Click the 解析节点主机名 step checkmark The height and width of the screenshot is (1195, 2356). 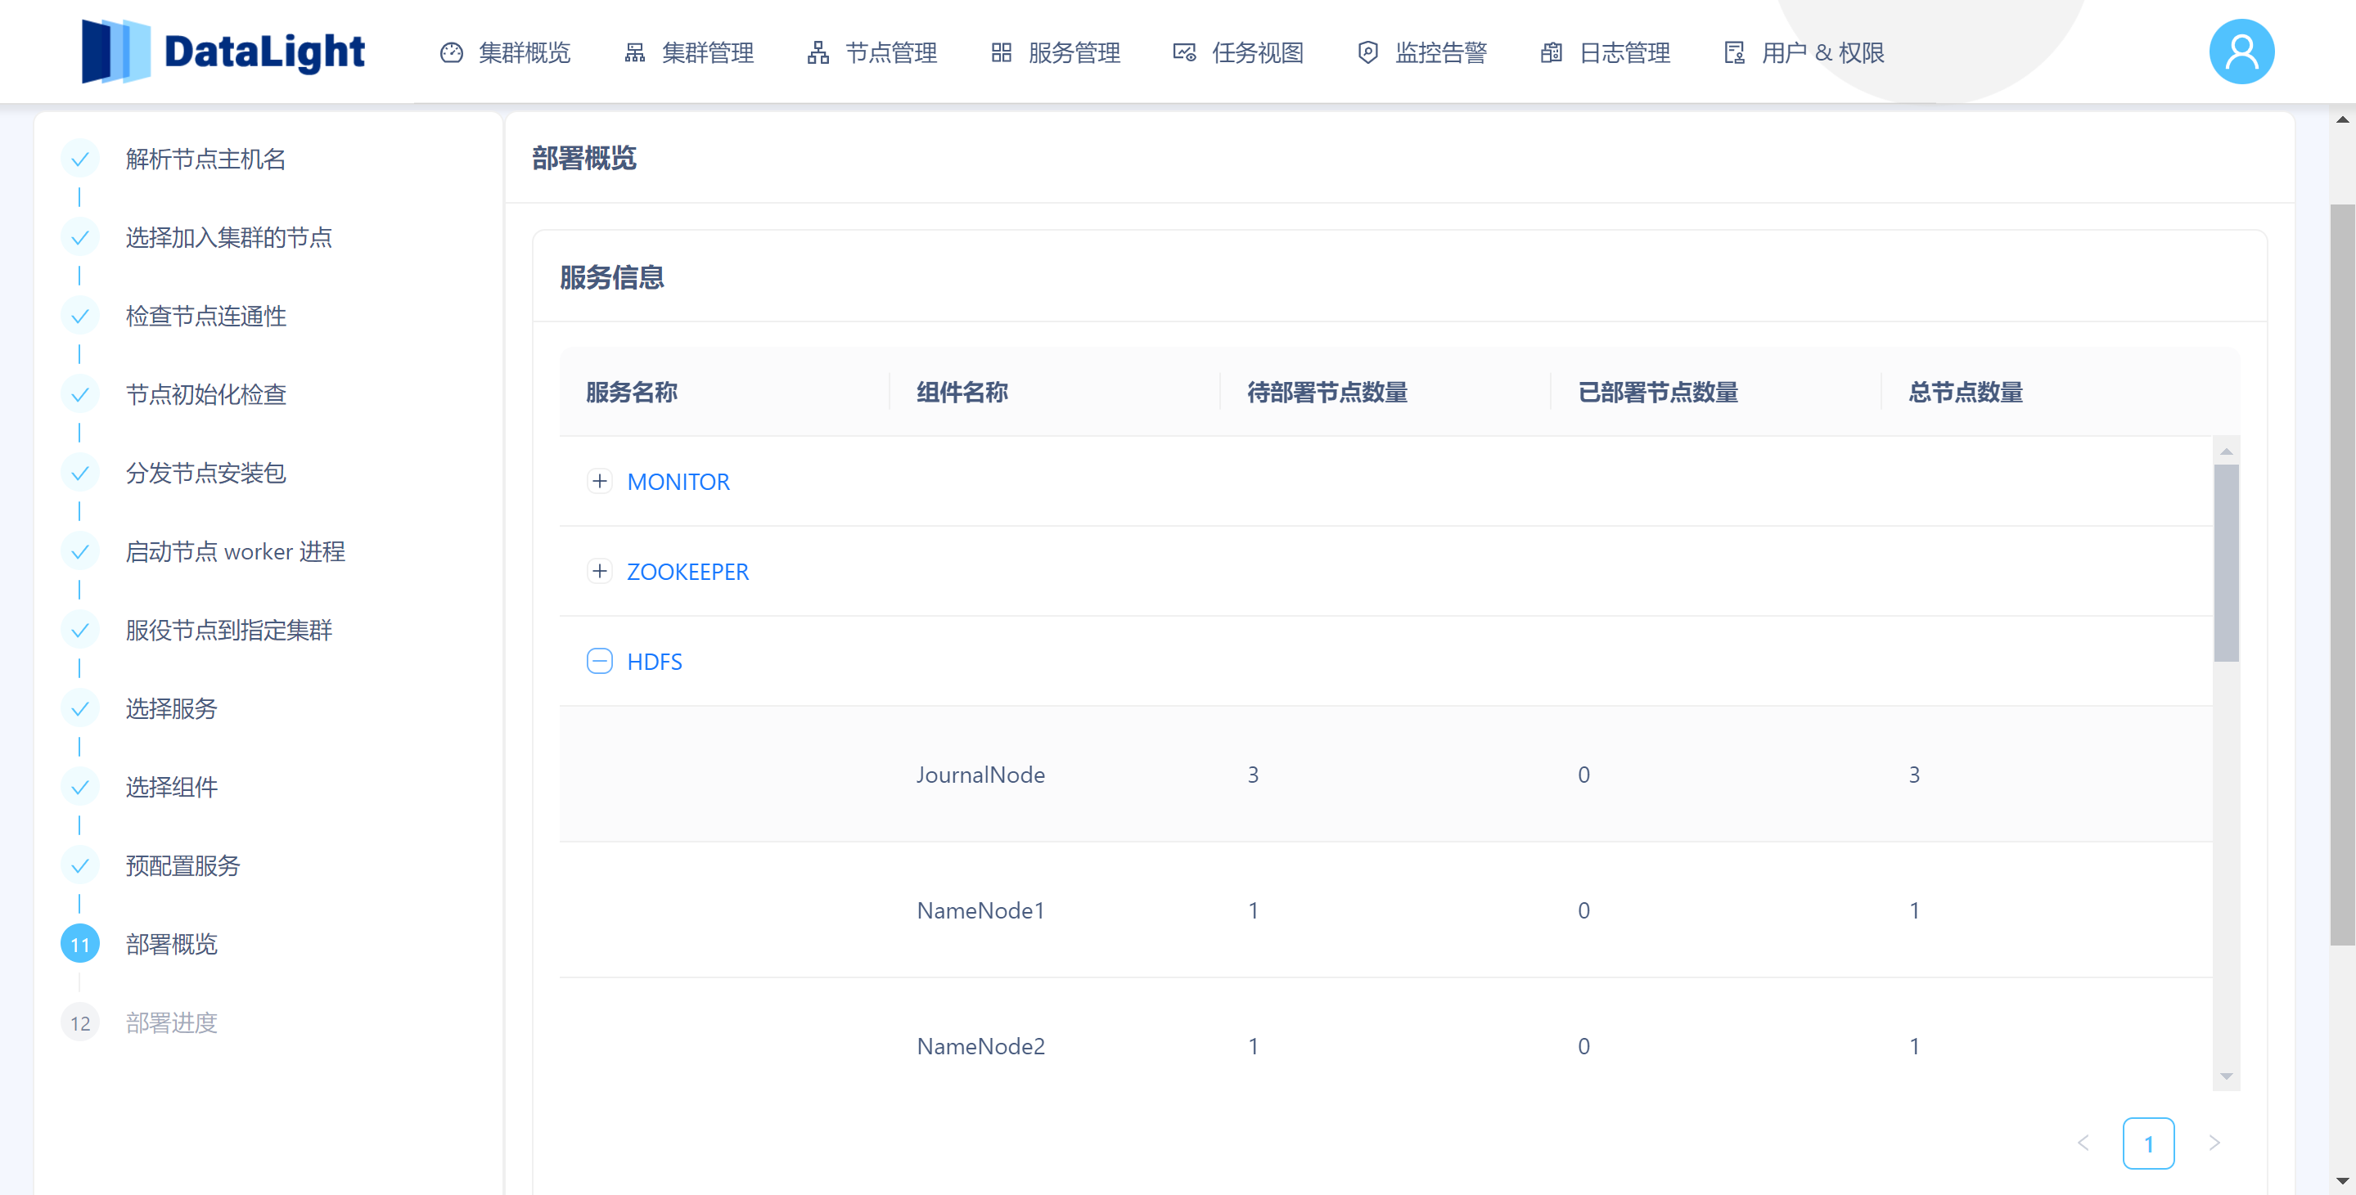80,159
